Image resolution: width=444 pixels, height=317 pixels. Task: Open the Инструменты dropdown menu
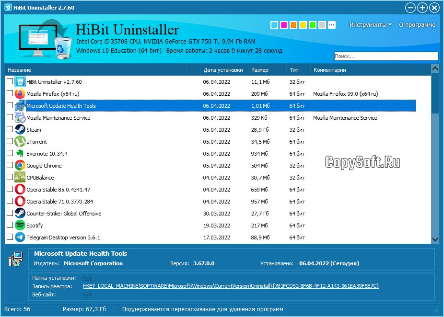pyautogui.click(x=370, y=25)
